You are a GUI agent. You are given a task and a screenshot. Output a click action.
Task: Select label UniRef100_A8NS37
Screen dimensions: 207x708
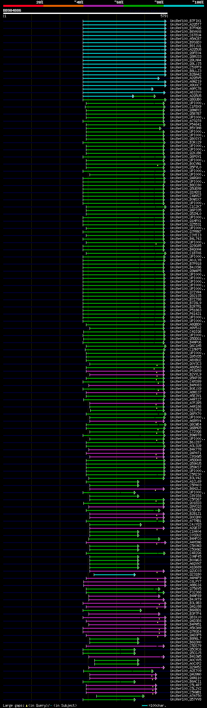pos(186,392)
